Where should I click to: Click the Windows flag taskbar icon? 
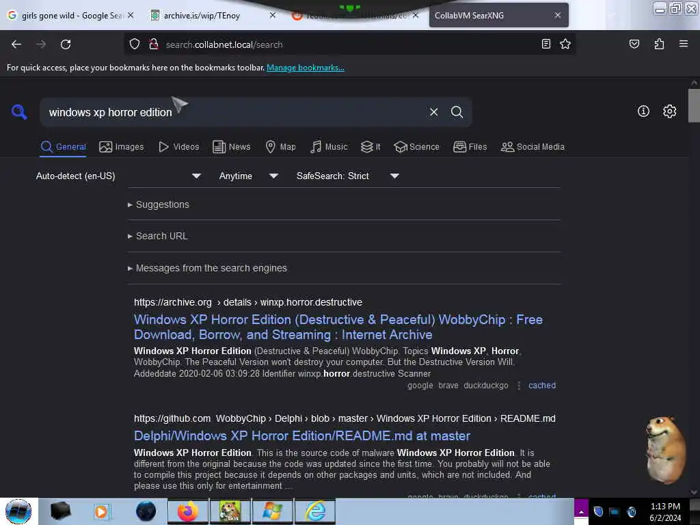[272, 511]
